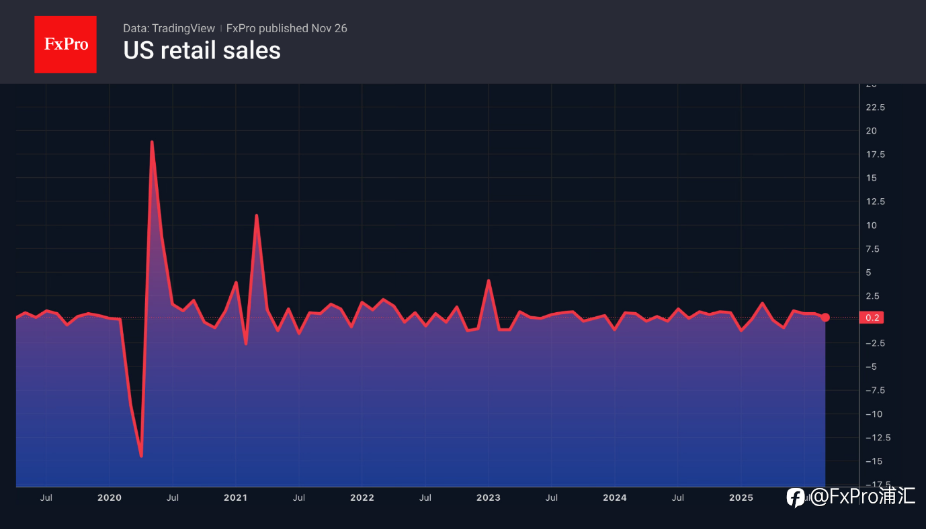
Task: Click the −15 label on the price scale
Action: click(874, 461)
